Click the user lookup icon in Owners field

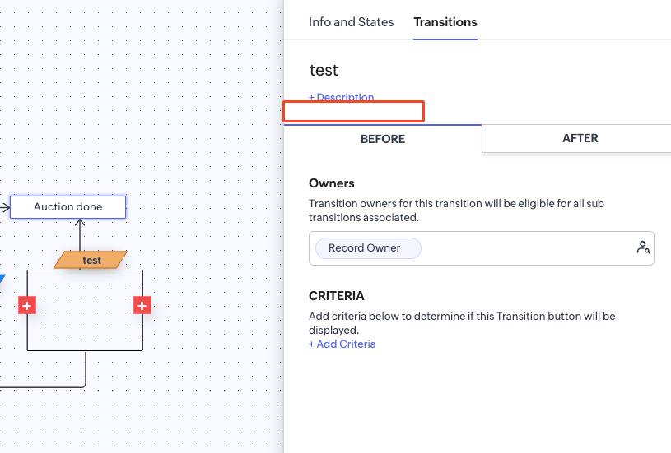click(643, 247)
